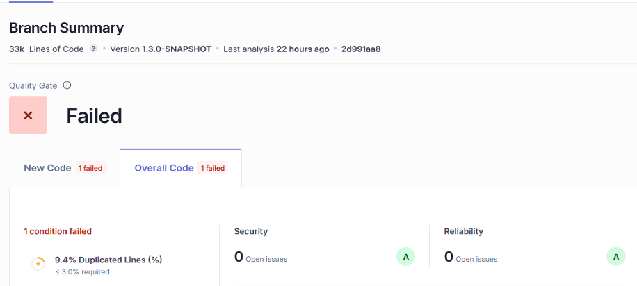This screenshot has width=637, height=286.
Task: Switch to the New Code tab
Action: click(47, 168)
